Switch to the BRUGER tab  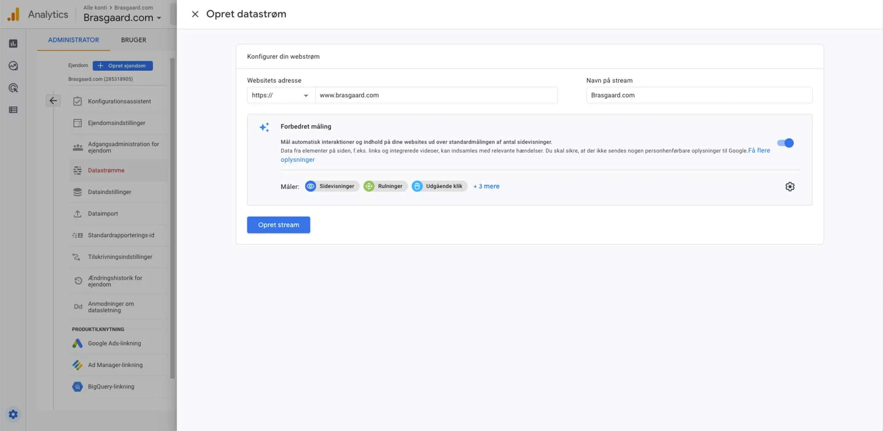pyautogui.click(x=133, y=40)
